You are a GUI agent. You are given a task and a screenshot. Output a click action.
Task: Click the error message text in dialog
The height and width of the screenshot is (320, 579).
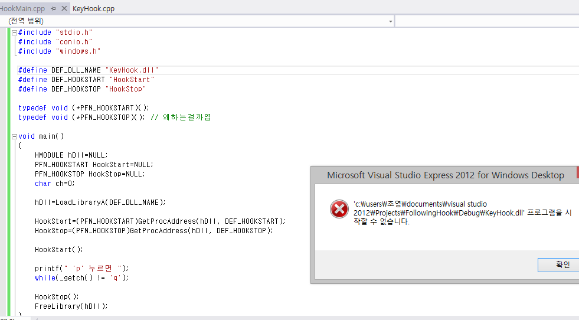[x=462, y=213]
